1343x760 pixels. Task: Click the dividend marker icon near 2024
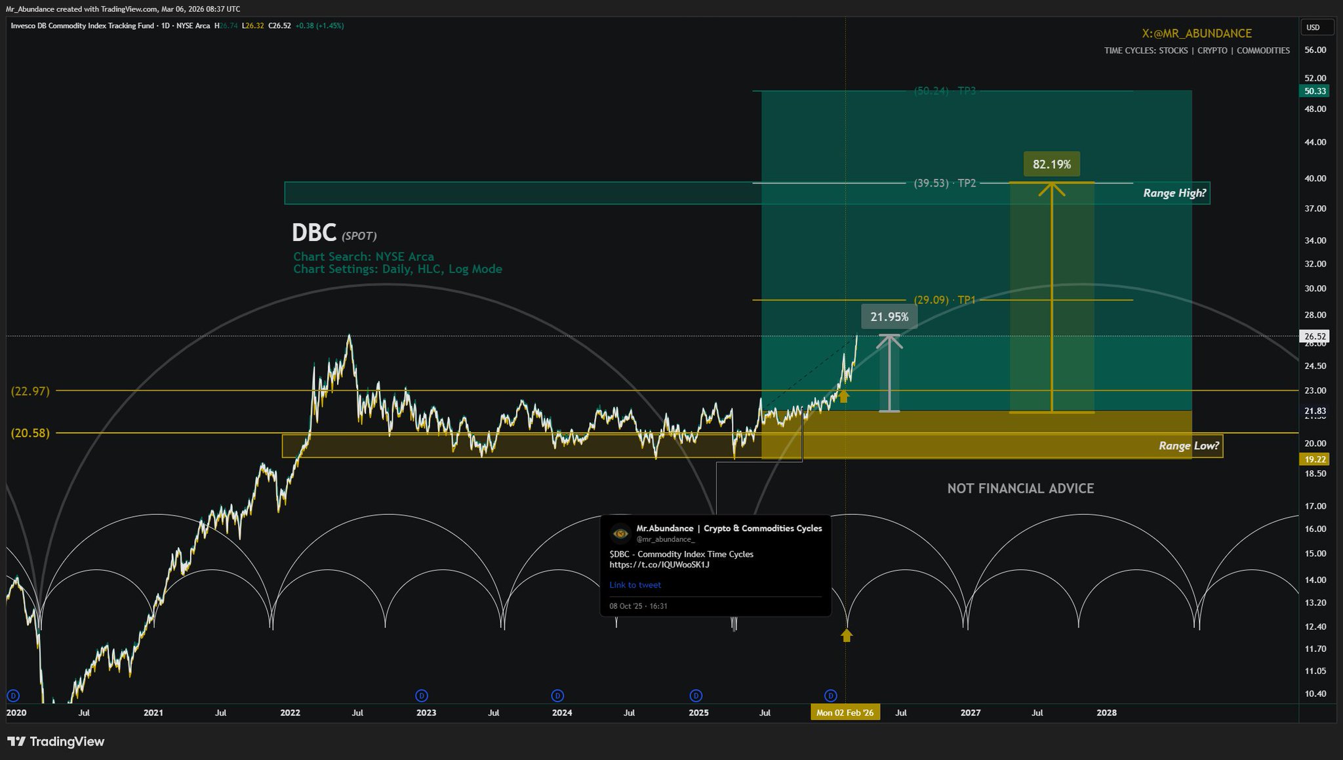point(557,695)
